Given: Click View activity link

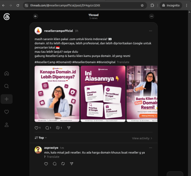Looking at the screenshot, I should 142,138.
